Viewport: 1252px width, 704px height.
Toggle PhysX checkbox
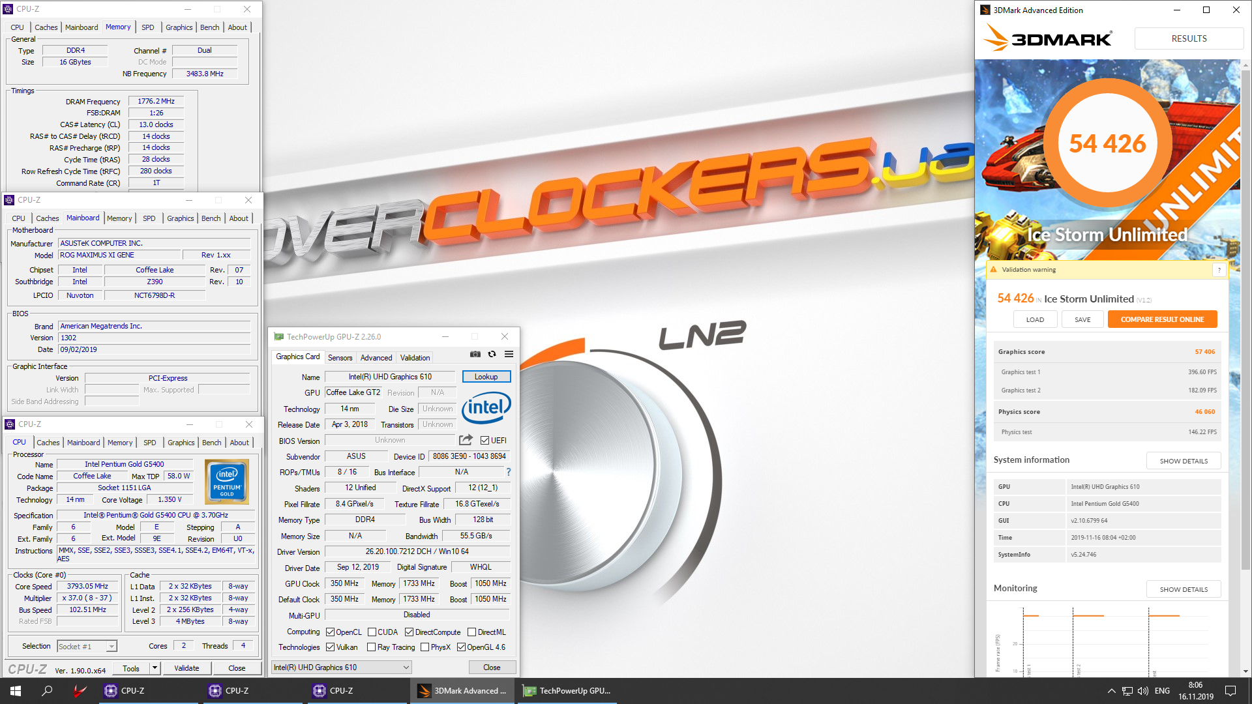(425, 647)
